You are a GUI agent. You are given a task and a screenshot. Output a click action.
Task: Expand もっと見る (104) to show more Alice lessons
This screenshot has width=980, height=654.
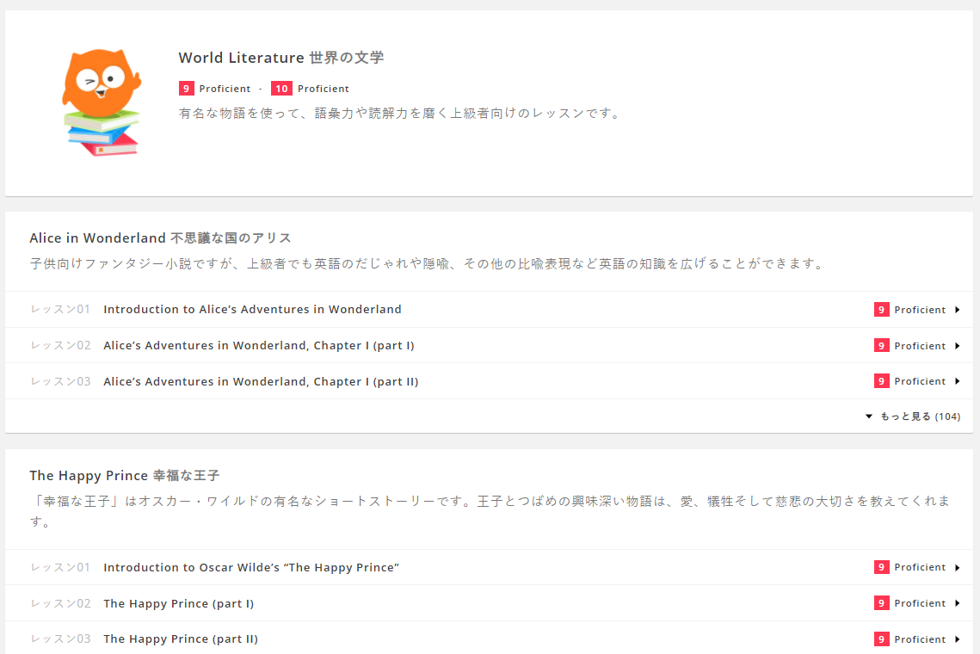(x=913, y=416)
